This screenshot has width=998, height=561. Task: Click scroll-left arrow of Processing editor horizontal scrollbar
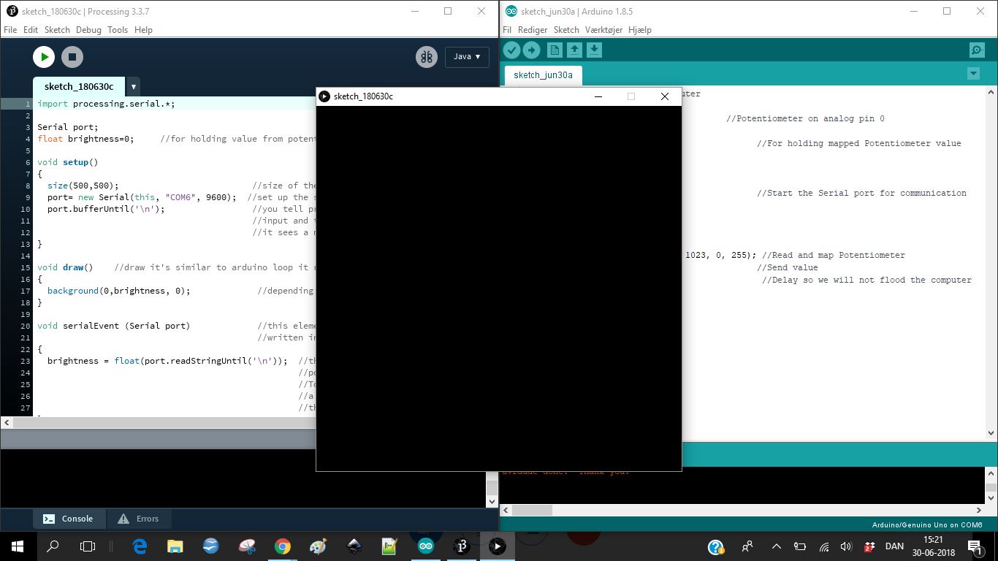7,422
